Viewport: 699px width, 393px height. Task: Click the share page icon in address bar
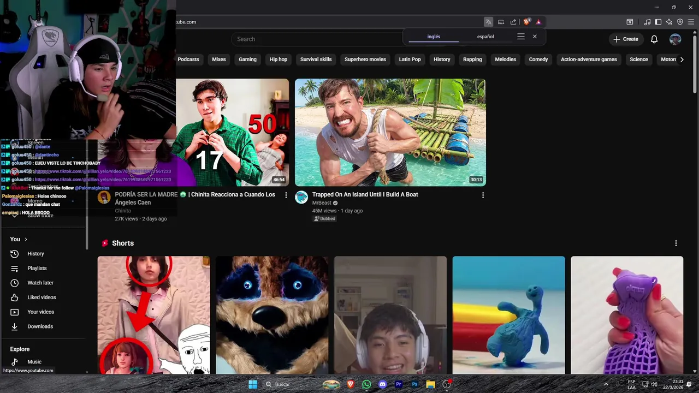pyautogui.click(x=513, y=22)
